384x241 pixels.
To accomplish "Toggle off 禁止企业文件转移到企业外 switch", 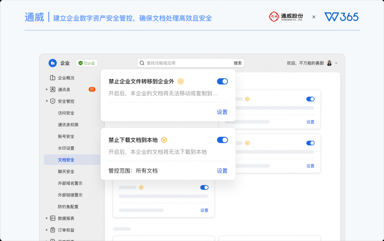I will [x=222, y=81].
